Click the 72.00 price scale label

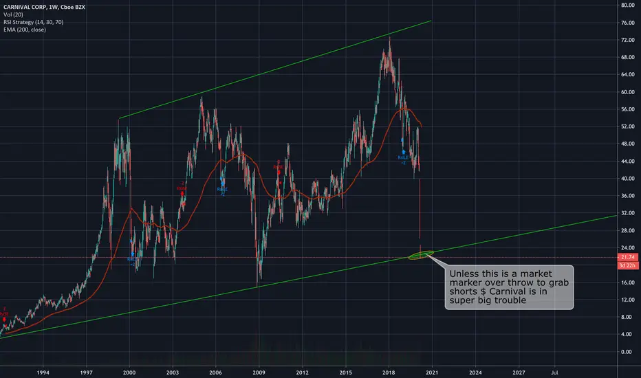coord(628,40)
